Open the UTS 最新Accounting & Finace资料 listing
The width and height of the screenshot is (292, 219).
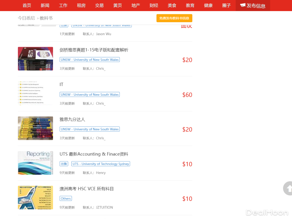pyautogui.click(x=94, y=154)
